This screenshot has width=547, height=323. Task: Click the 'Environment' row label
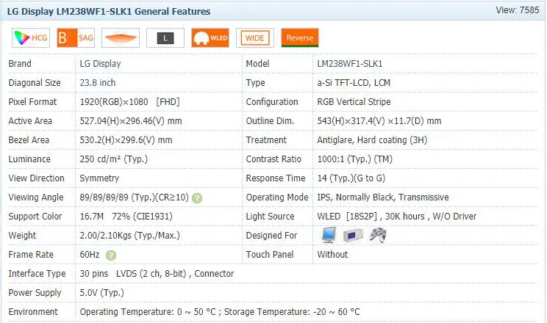tap(33, 312)
